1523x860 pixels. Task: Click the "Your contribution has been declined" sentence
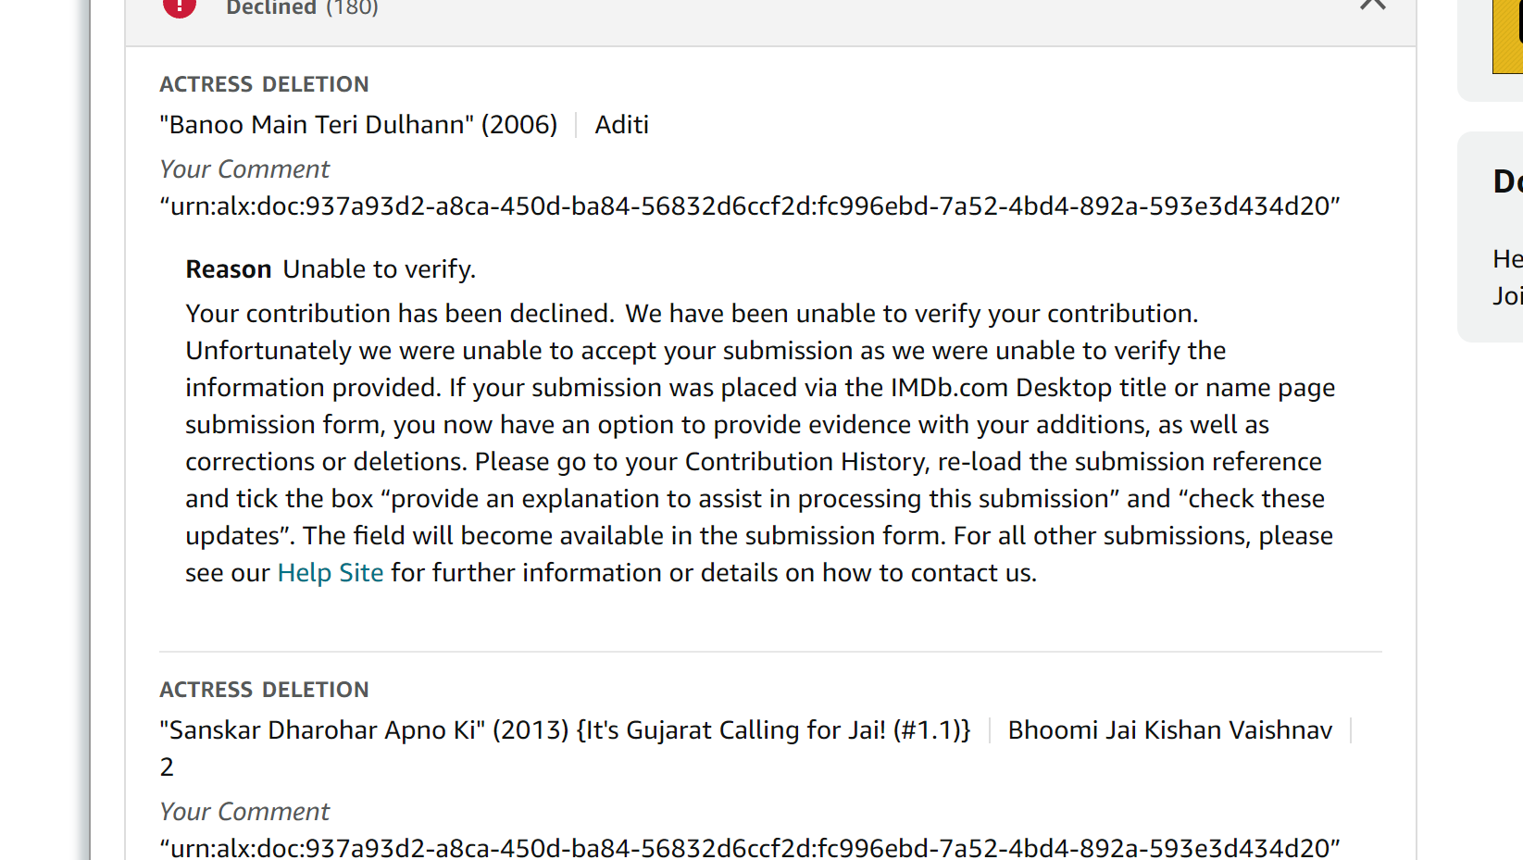click(399, 314)
